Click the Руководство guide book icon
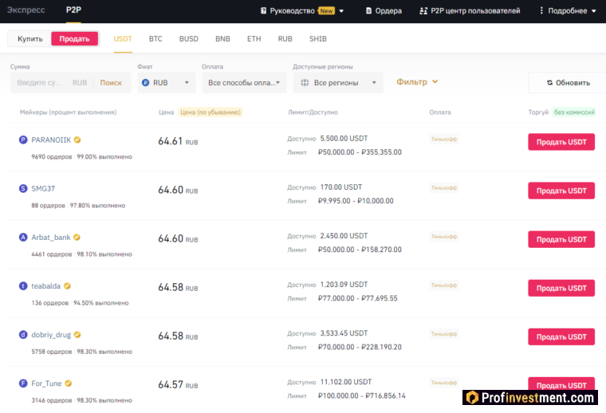 point(263,11)
